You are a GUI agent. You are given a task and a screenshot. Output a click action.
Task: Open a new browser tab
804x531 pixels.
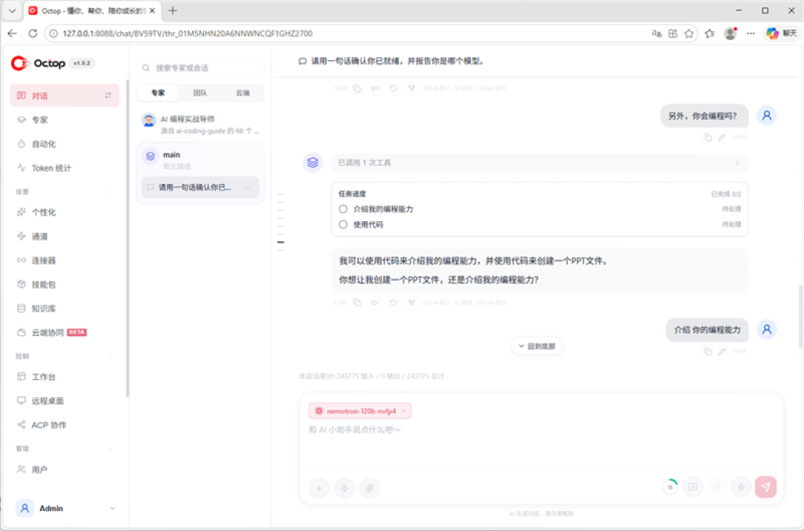pos(173,10)
